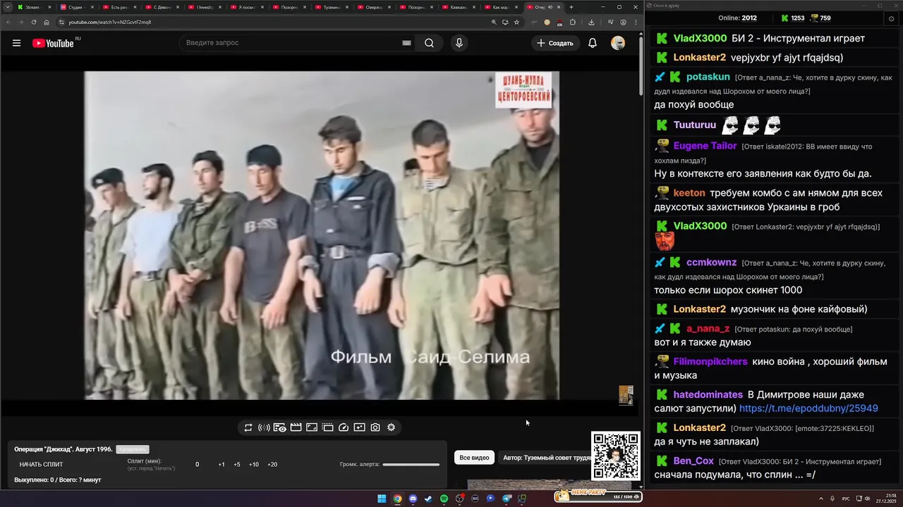Viewport: 903px width, 507px height.
Task: Click the dotted-window icon in player toolbar
Action: [328, 427]
